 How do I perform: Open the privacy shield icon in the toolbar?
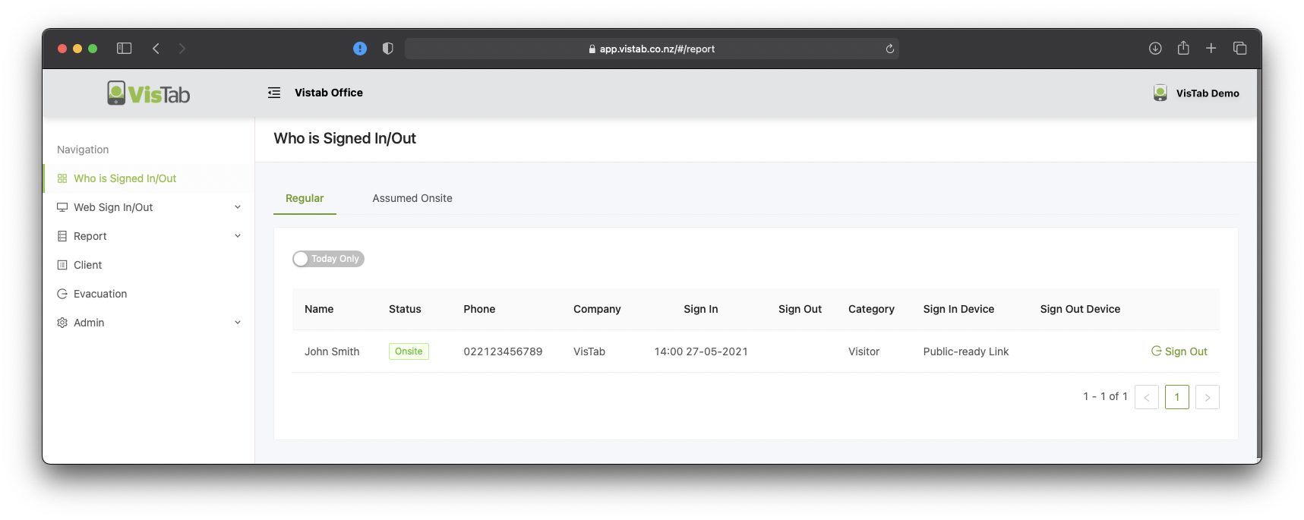(387, 49)
